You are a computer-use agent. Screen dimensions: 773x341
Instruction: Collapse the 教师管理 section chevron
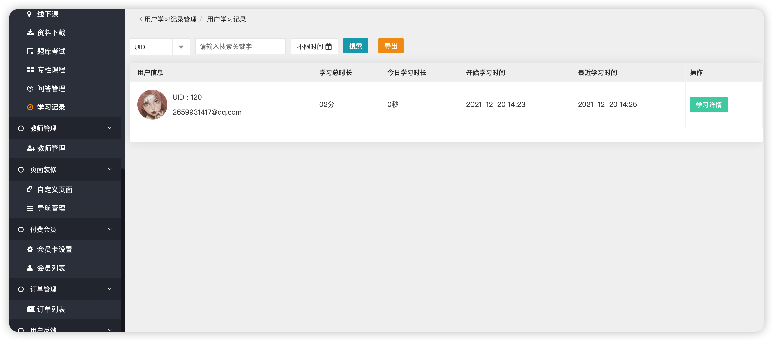point(110,128)
